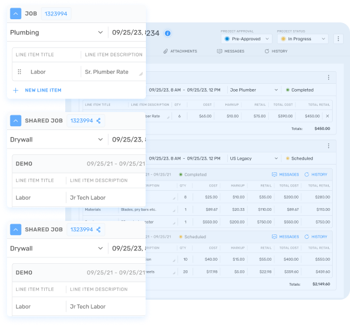Click the $25.00 cost cell
This screenshot has width=350, height=326.
(211, 197)
